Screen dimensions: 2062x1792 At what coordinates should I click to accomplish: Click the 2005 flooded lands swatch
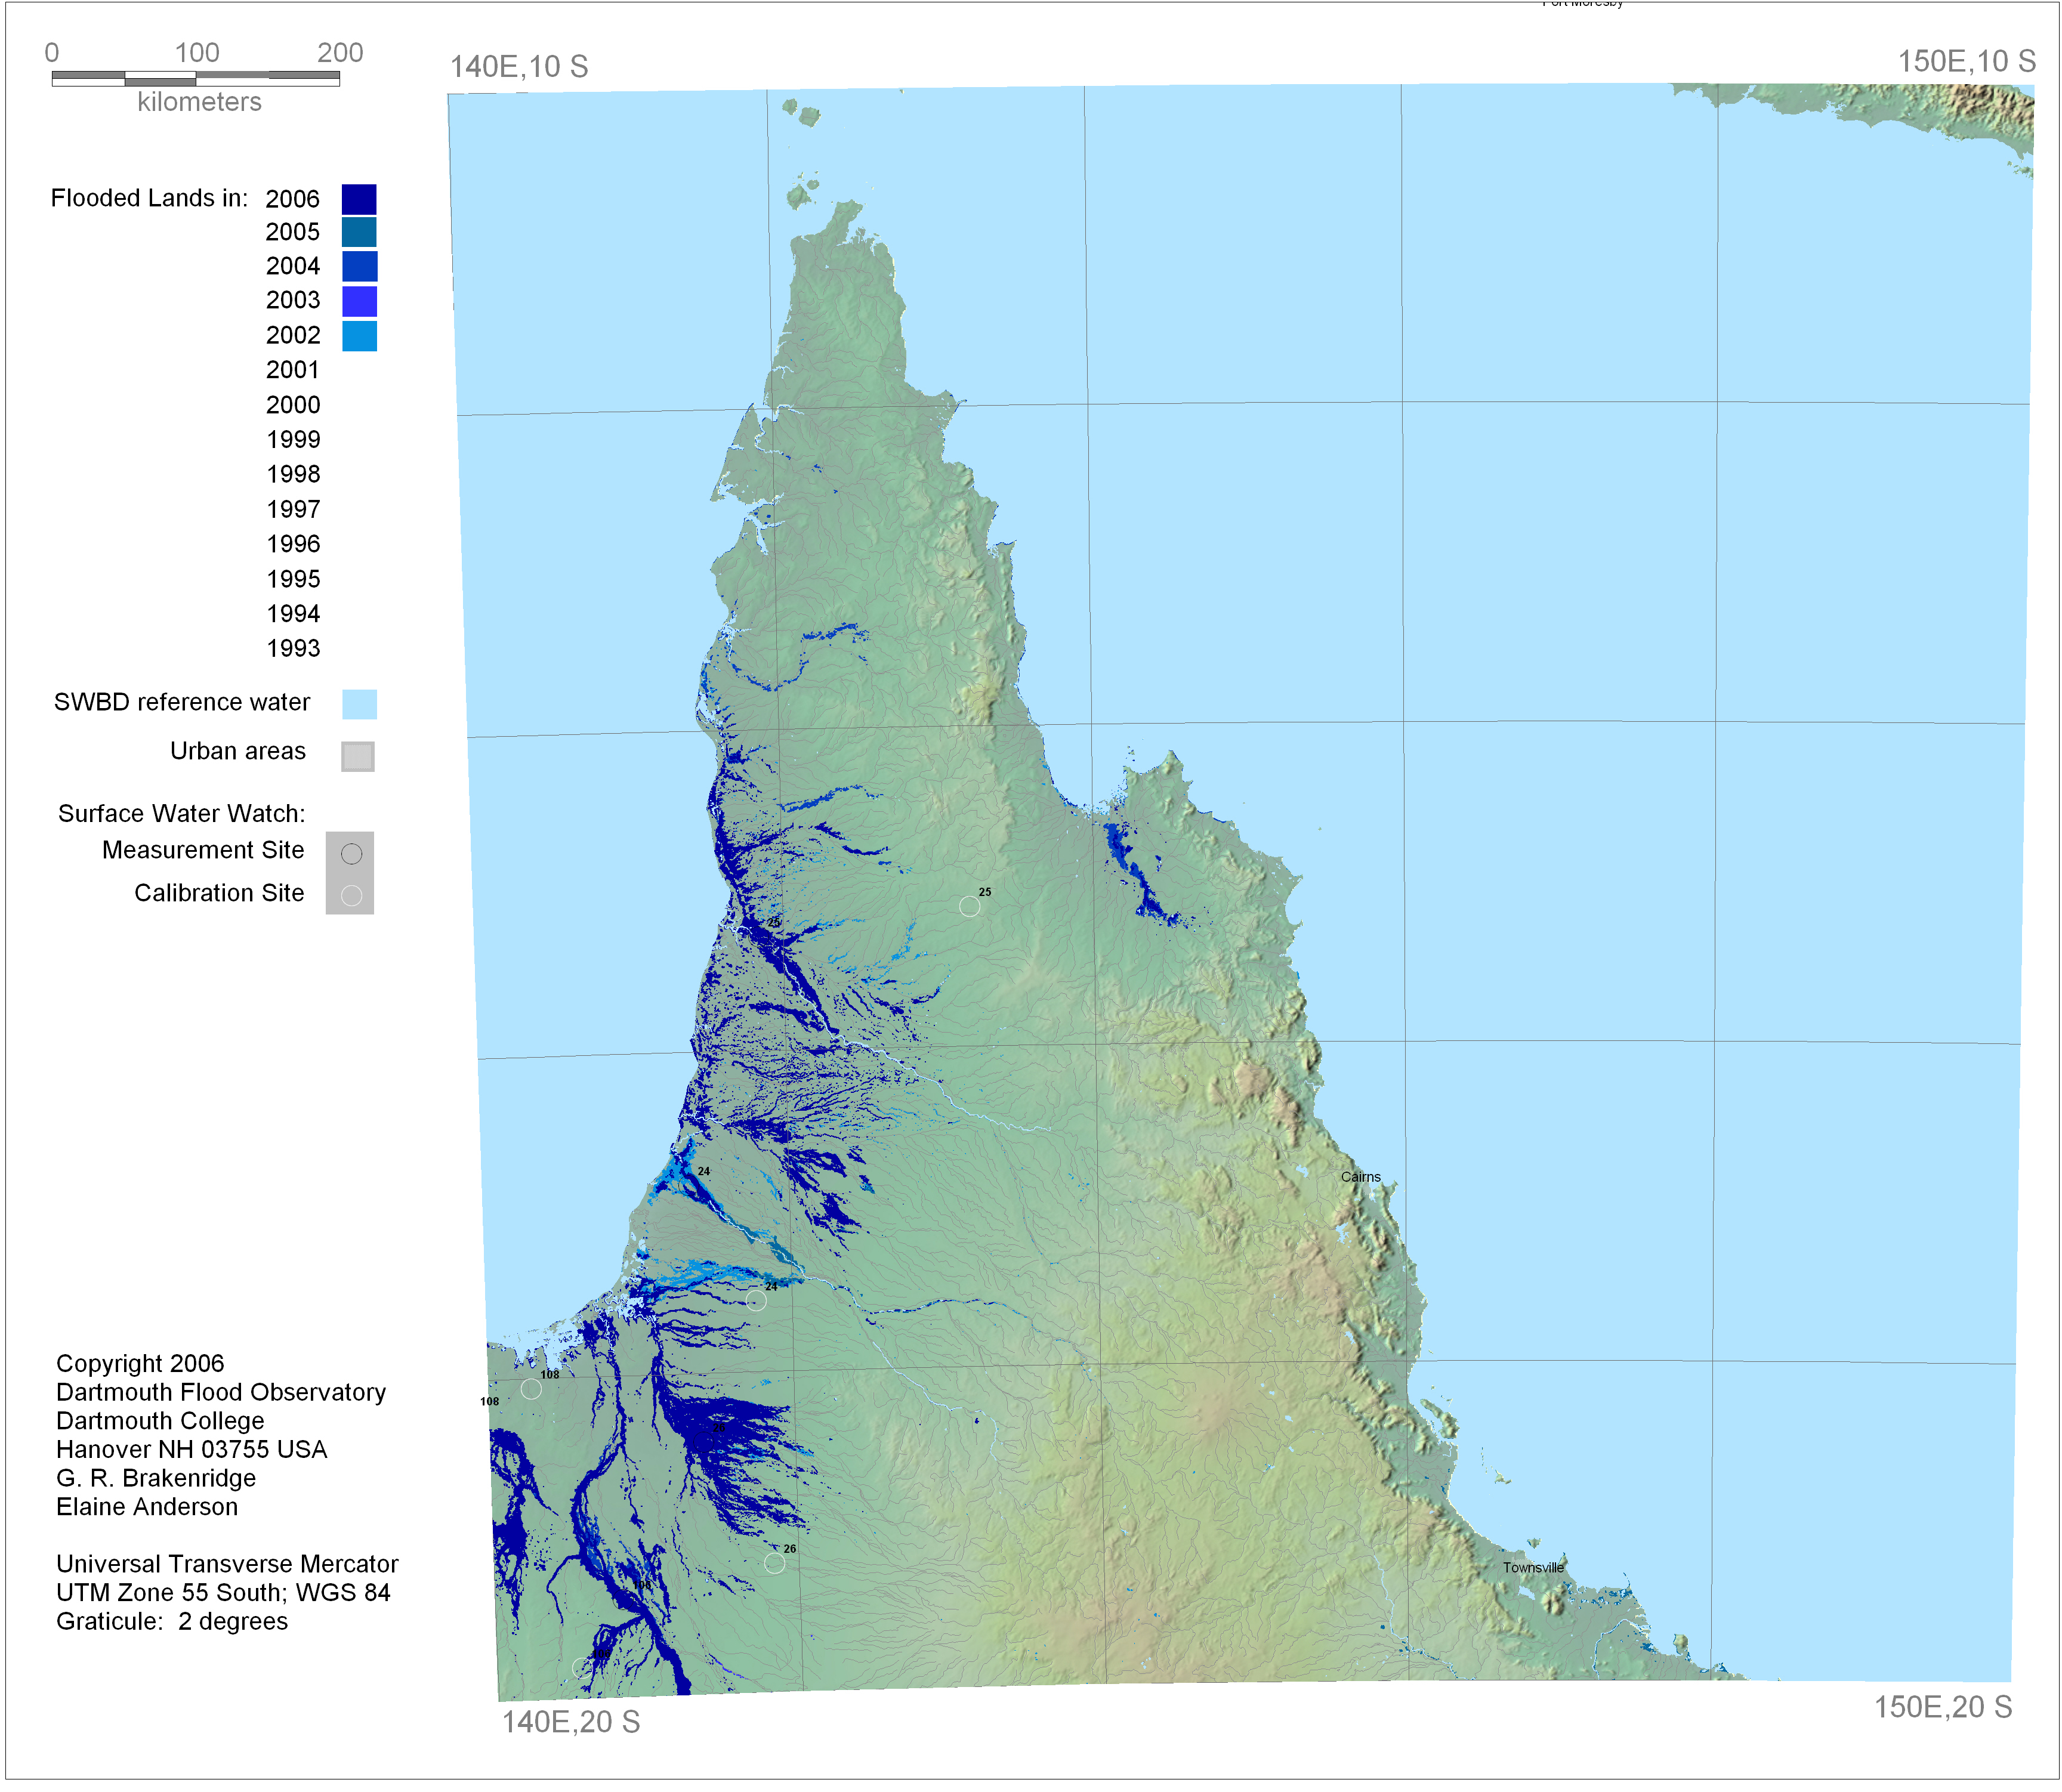(359, 232)
